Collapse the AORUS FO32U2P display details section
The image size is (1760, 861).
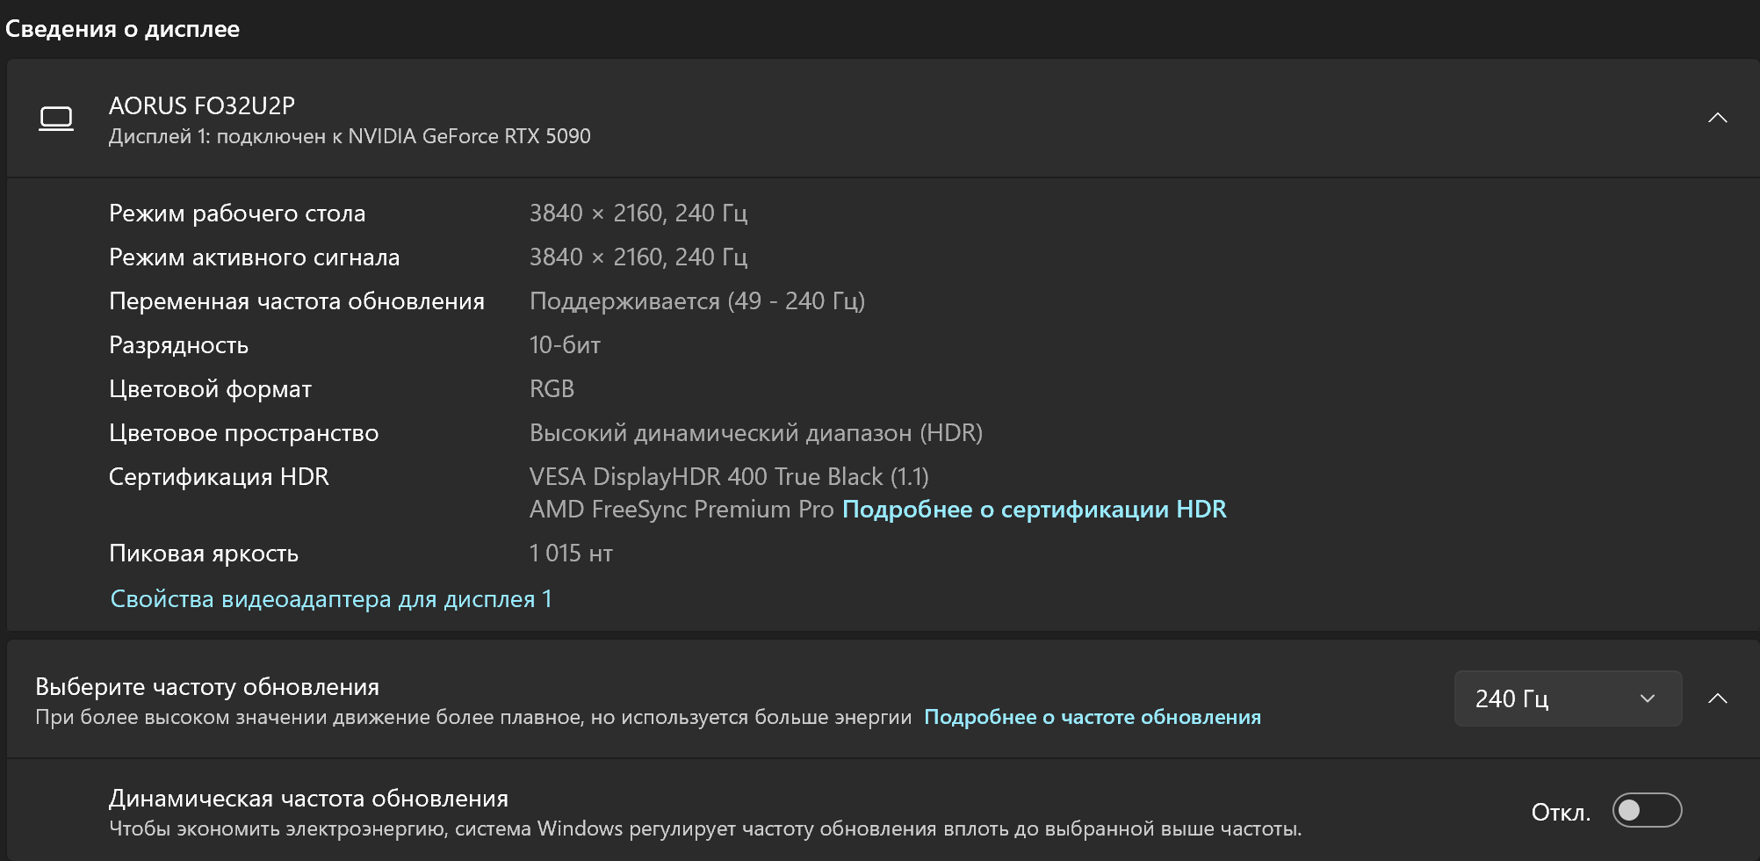(1717, 118)
